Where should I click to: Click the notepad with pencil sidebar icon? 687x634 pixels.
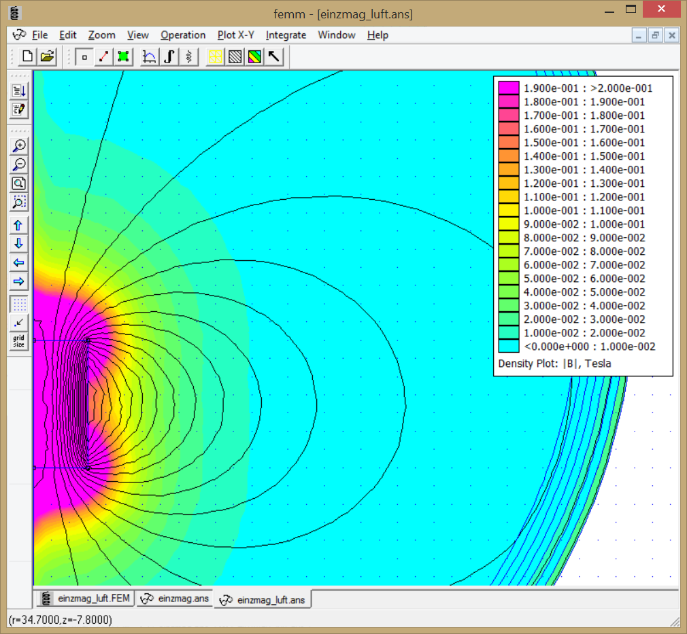(x=19, y=109)
